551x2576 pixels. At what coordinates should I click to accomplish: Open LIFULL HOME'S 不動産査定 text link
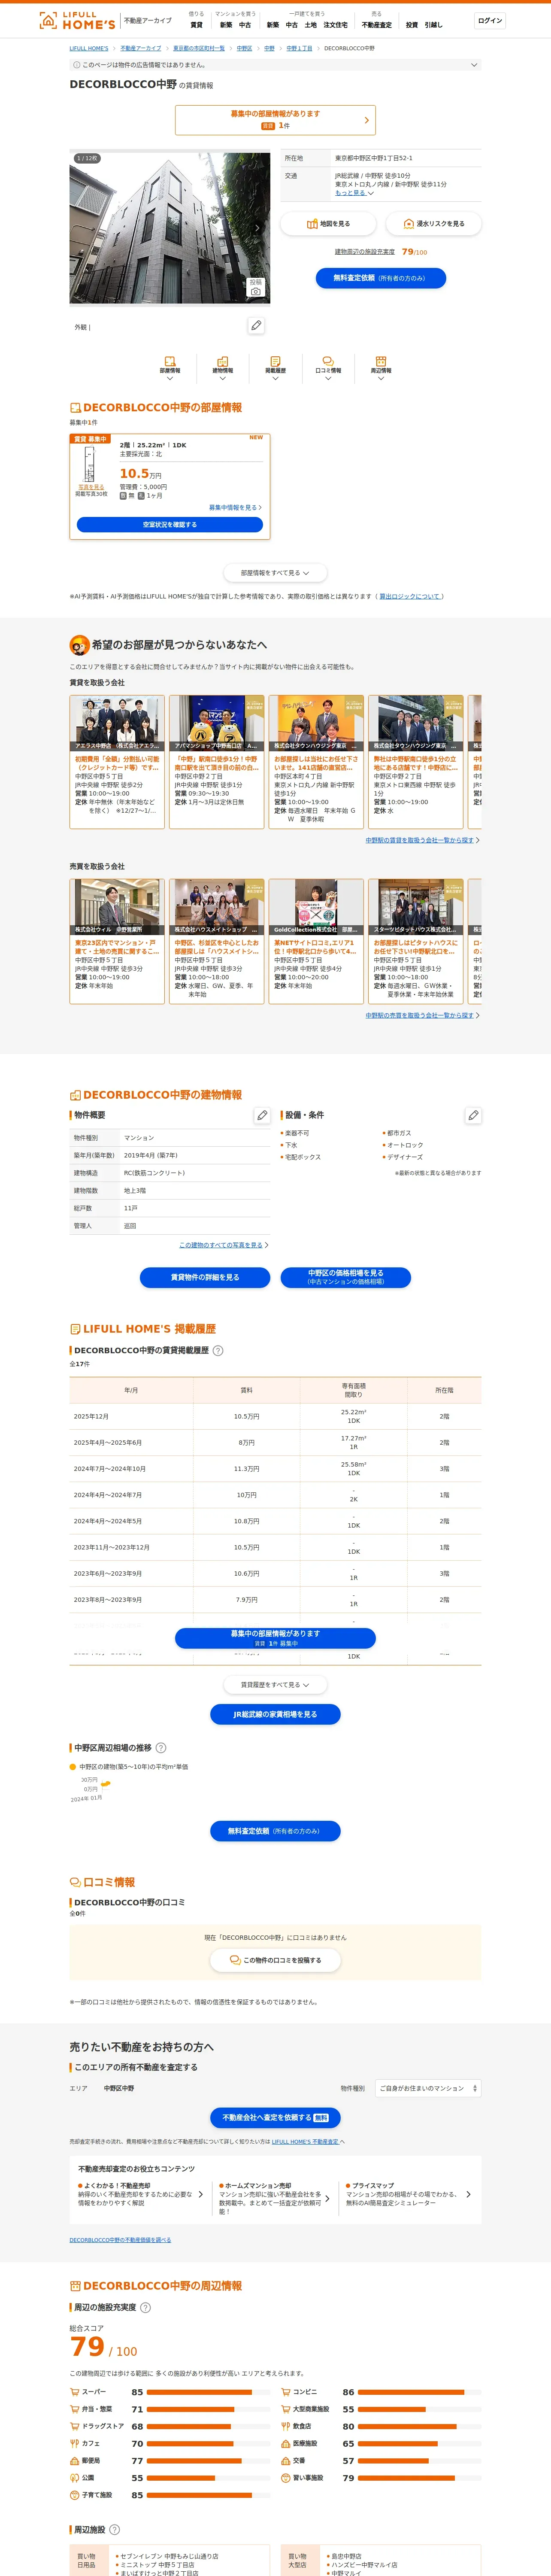tap(305, 2141)
